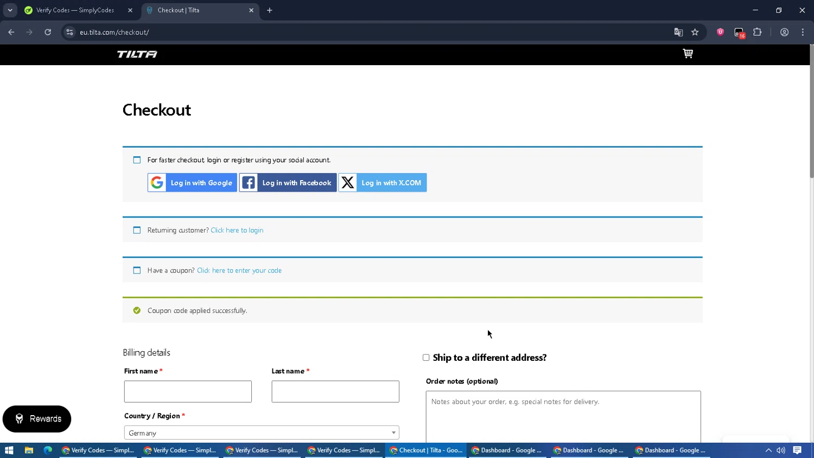Open the browser profile icon
The width and height of the screenshot is (814, 458).
click(x=784, y=32)
